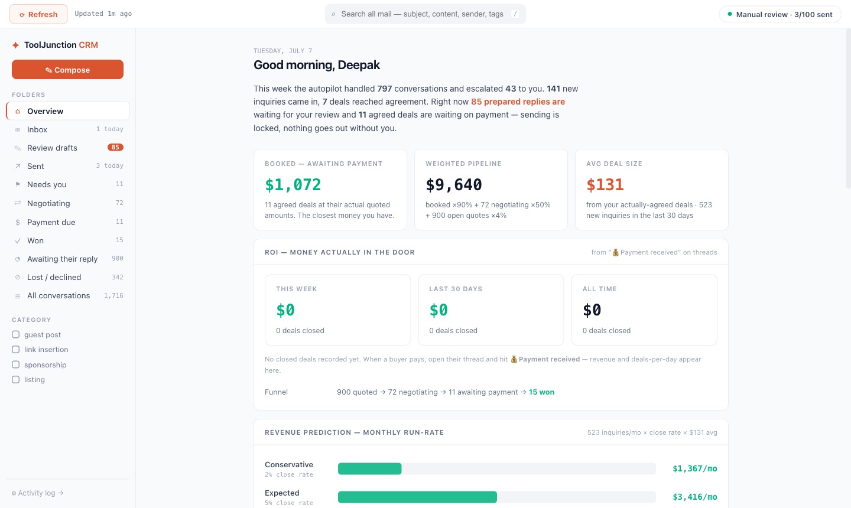Click the "LAST 30 DAYS" card label
Viewport: 851px width, 508px height.
coord(456,289)
